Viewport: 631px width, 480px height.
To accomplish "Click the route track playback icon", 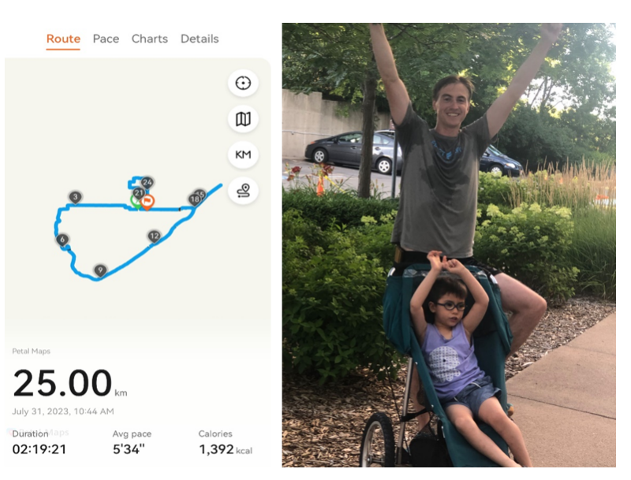I will point(243,190).
